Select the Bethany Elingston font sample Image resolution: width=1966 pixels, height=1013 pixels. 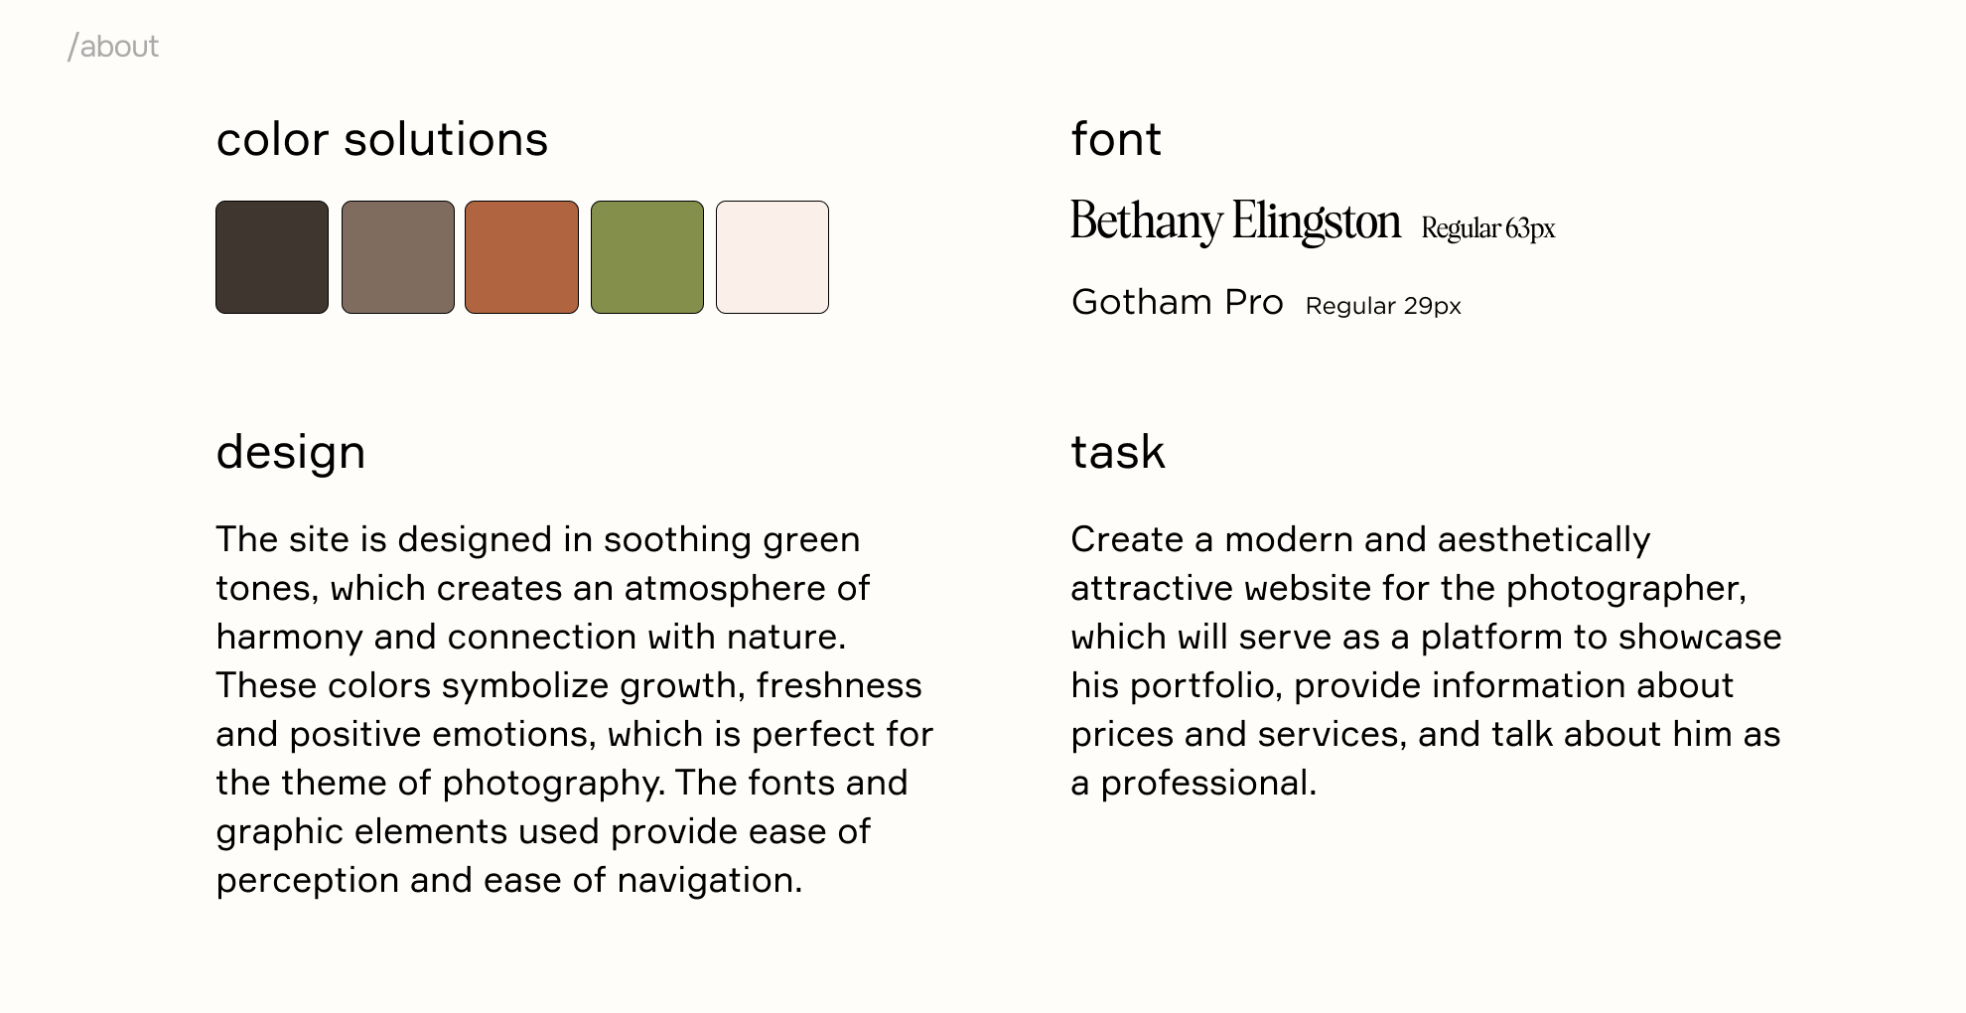(x=1235, y=221)
